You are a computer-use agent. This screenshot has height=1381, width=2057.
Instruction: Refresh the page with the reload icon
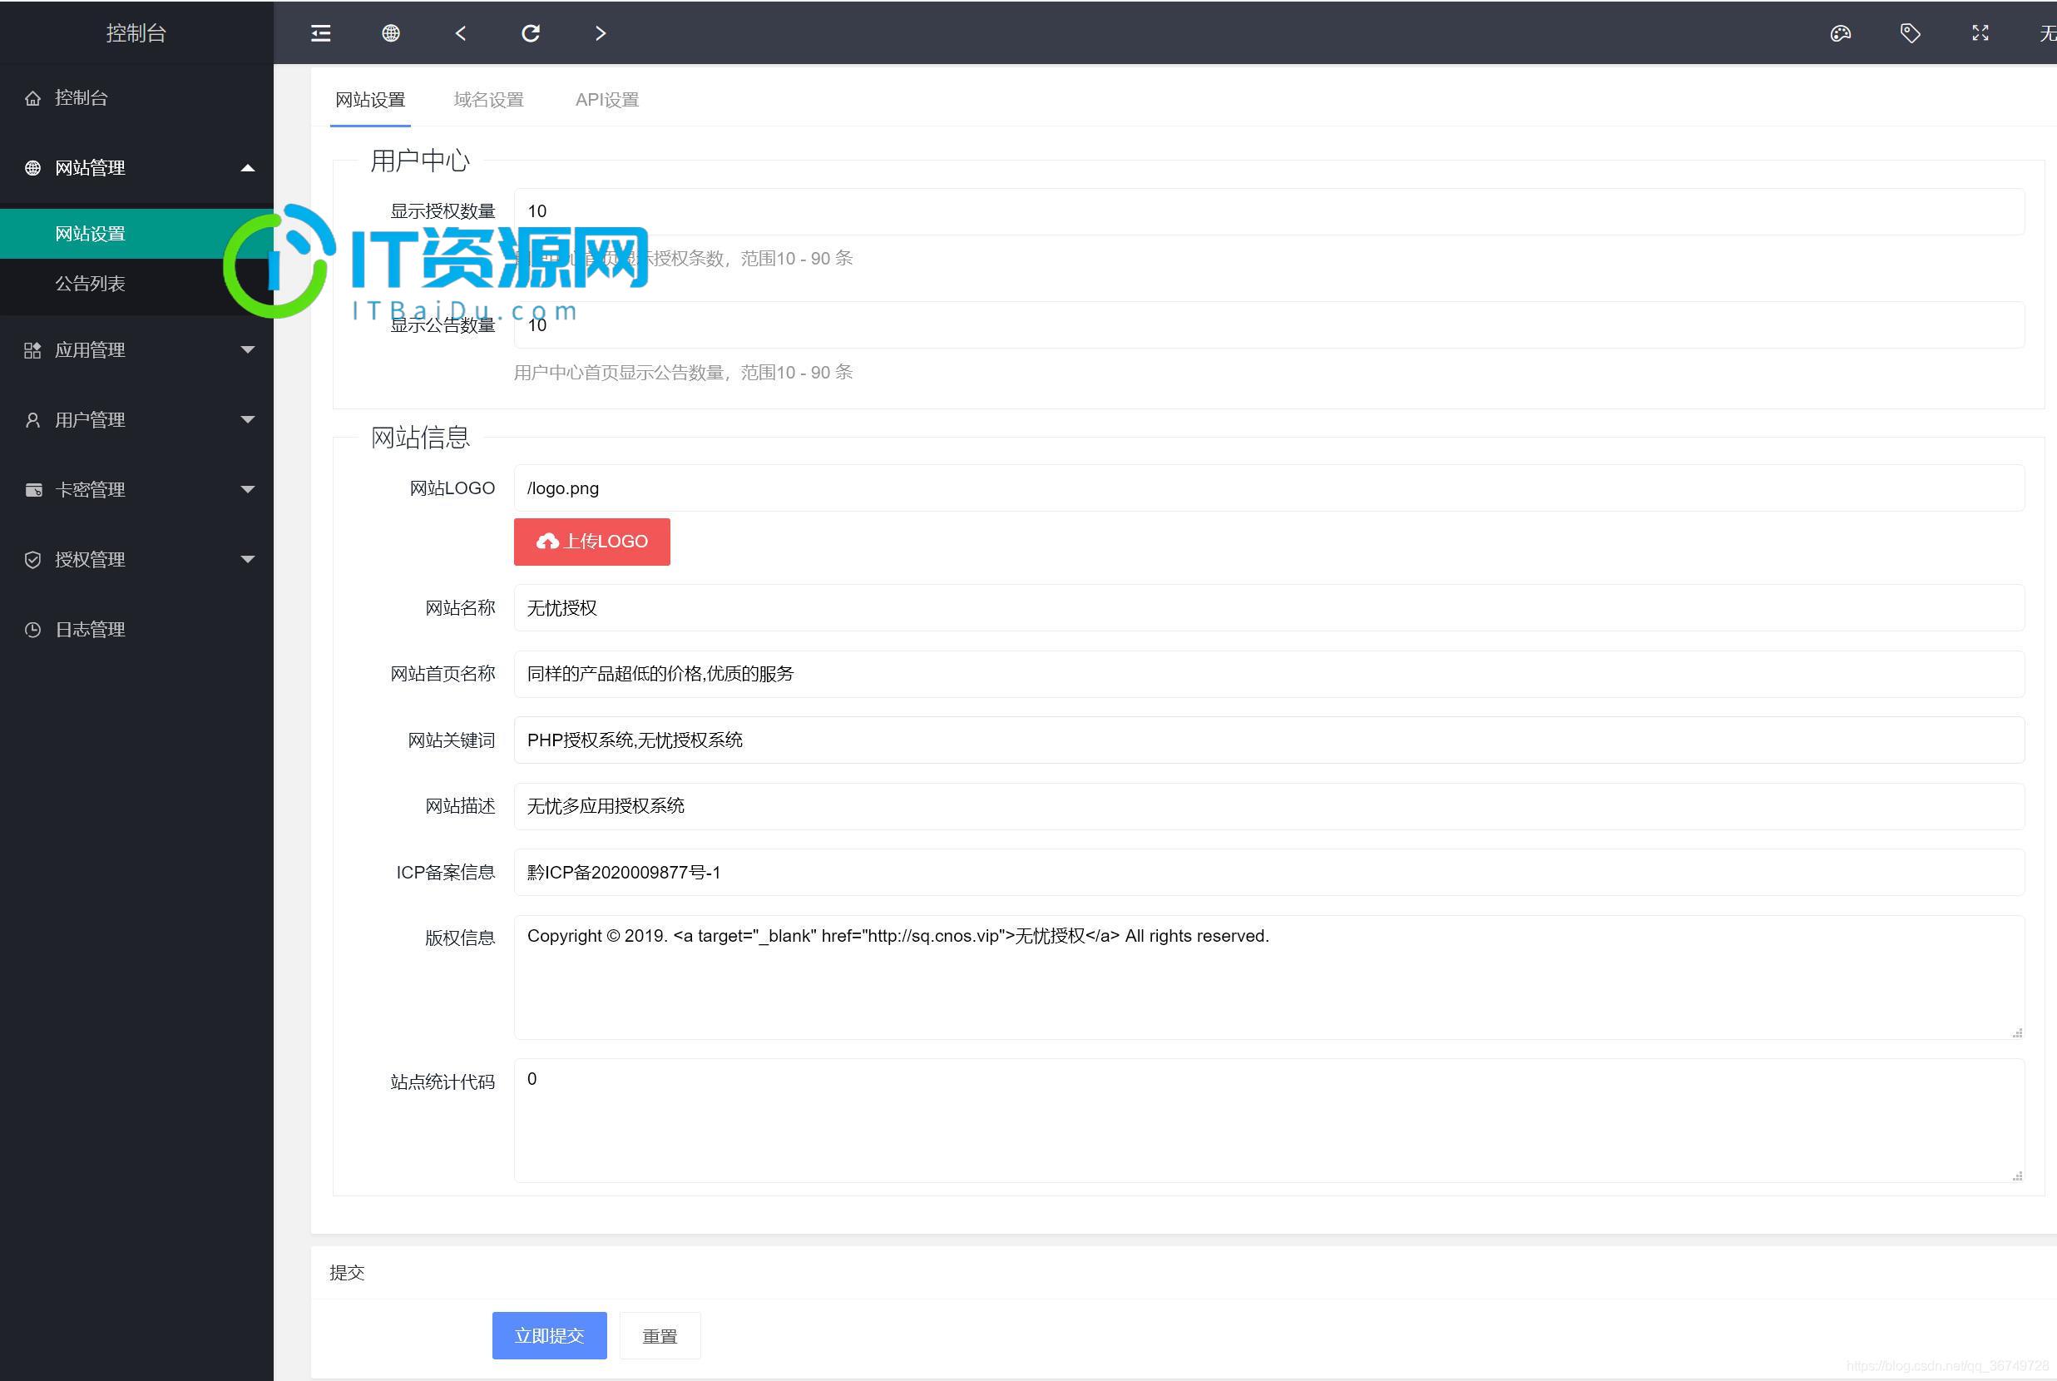click(530, 33)
